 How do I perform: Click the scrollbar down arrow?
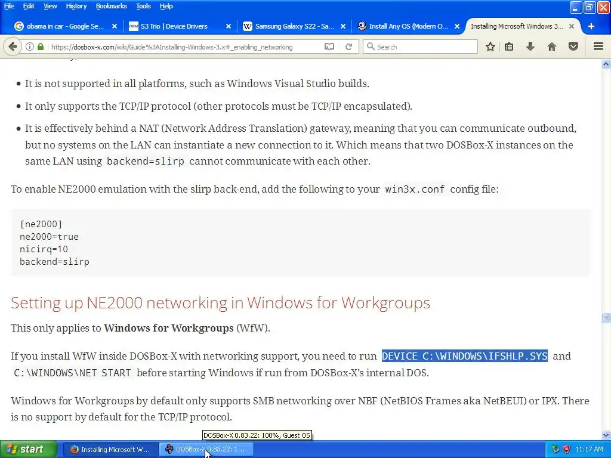pyautogui.click(x=606, y=435)
